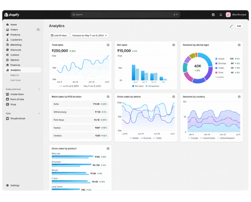251x202 pixels.
Task: Click the Crewneck product label
Action: (56, 162)
